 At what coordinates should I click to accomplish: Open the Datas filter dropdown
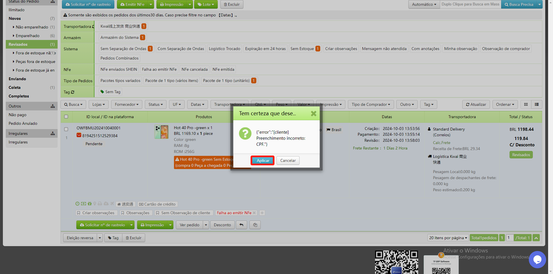(197, 104)
